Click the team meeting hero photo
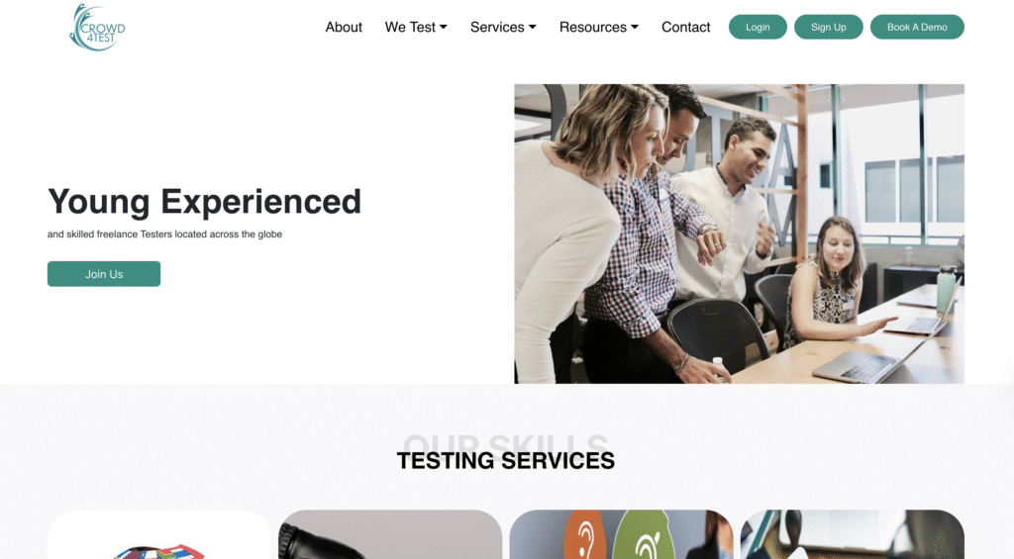 [x=739, y=233]
